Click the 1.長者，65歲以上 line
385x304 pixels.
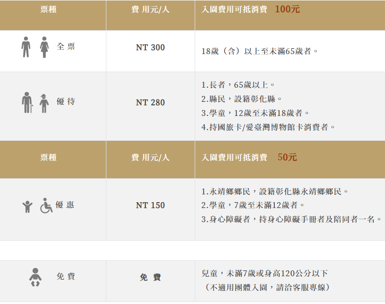(x=238, y=85)
